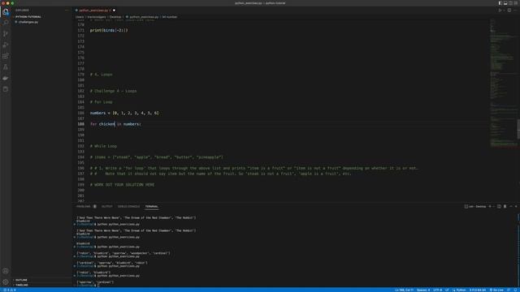The height and width of the screenshot is (292, 520).
Task: Switch to the Terminal panel tab
Action: click(152, 206)
